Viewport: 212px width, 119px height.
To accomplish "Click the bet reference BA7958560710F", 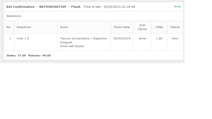I will coord(53,7).
